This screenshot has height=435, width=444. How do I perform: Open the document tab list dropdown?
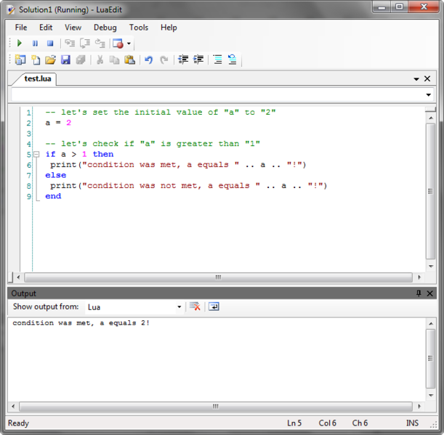(x=416, y=79)
